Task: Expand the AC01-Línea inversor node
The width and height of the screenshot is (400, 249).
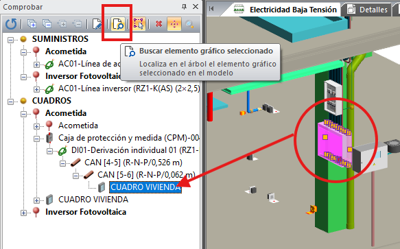Action: (36, 89)
